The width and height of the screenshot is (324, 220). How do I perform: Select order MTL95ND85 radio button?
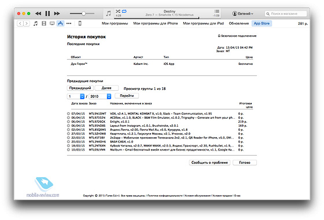(68, 126)
